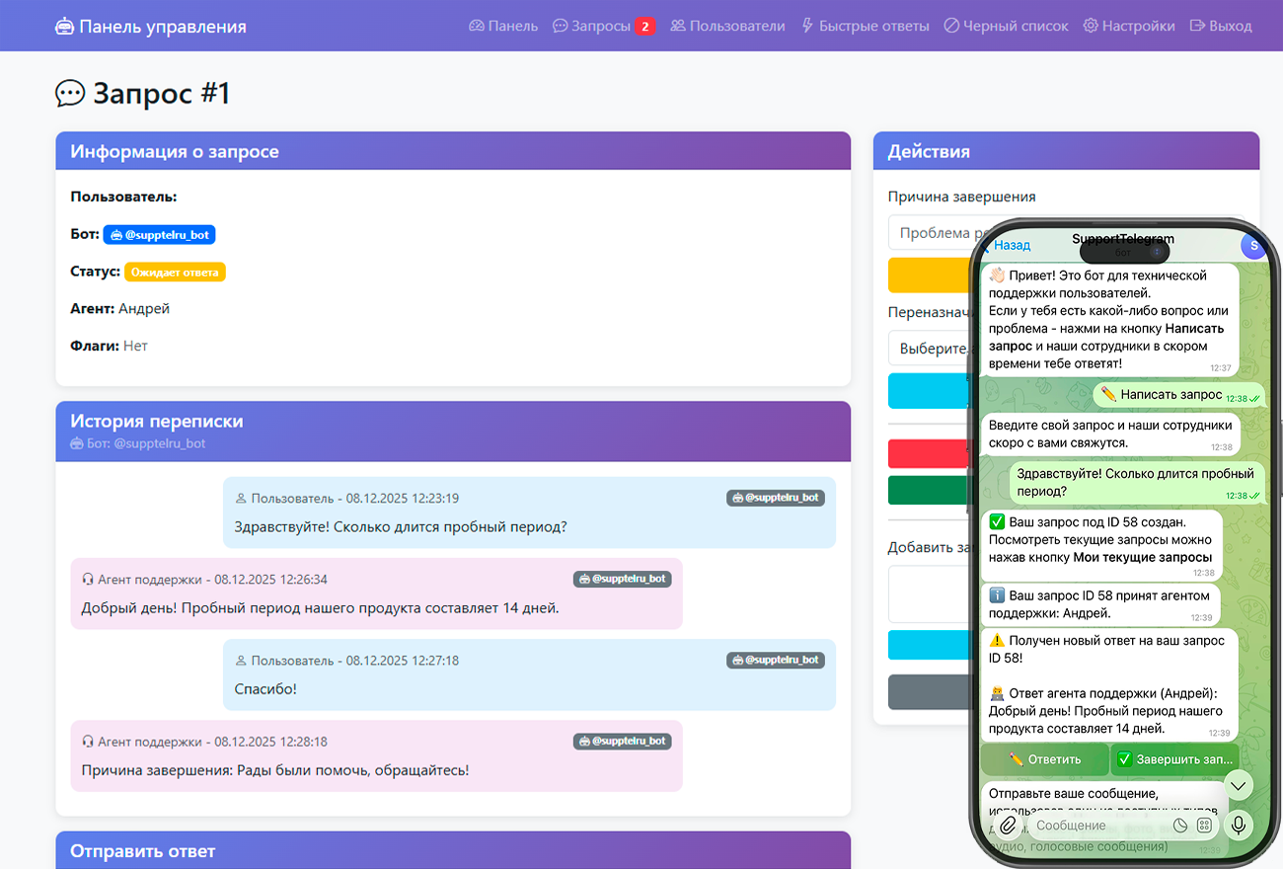Viewport: 1283px width, 869px height.
Task: Open the Причина завершения dropdown
Action: point(928,233)
